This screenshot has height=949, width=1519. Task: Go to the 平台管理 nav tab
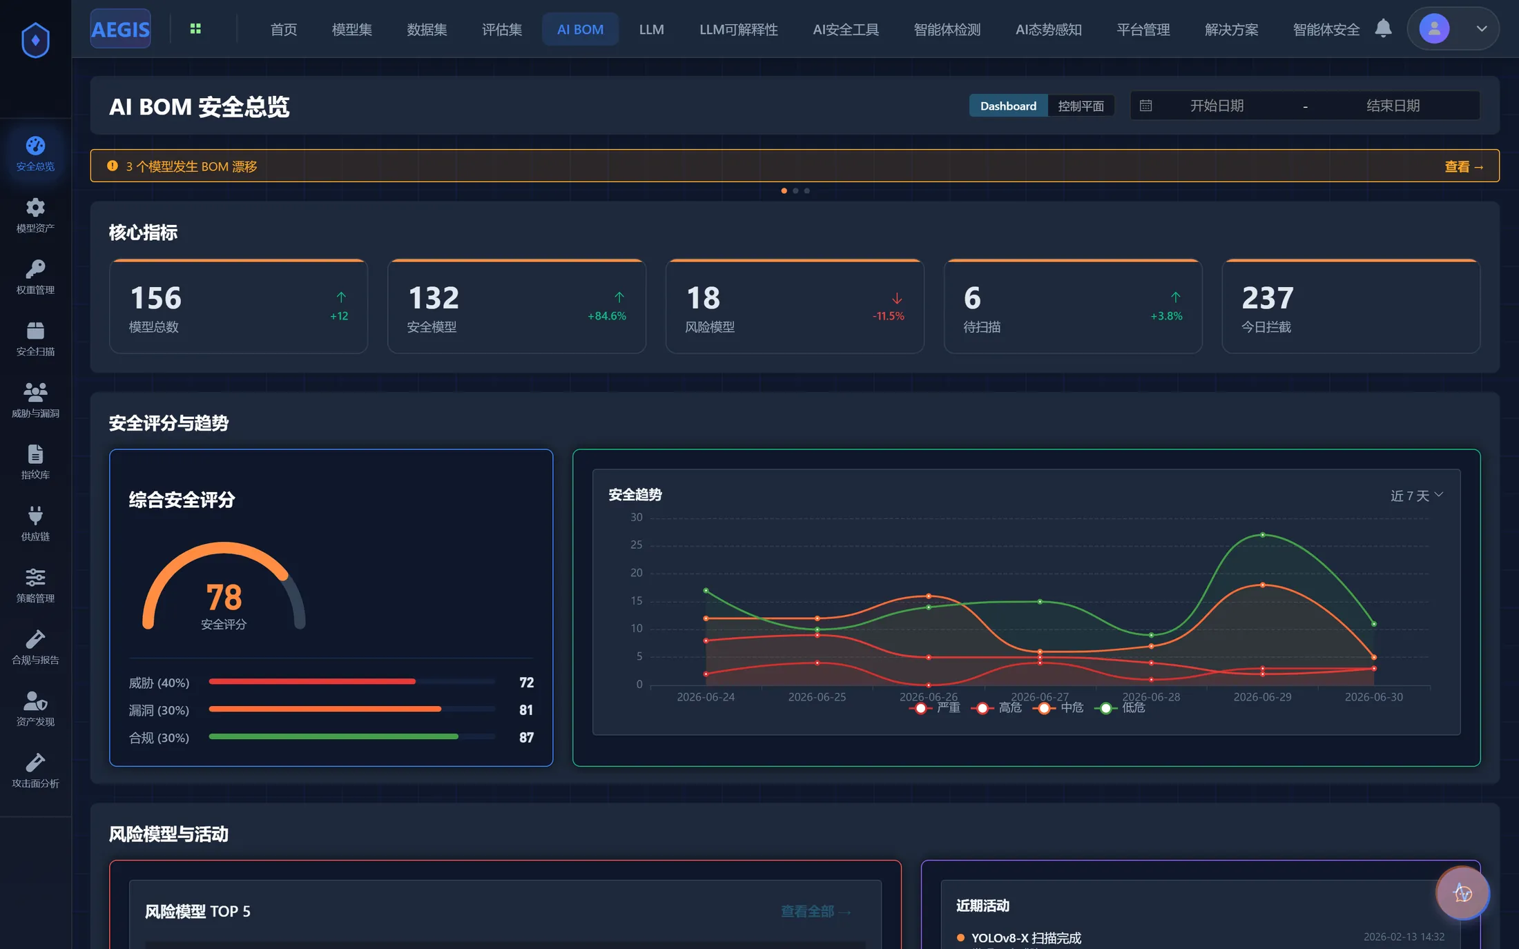(1143, 29)
